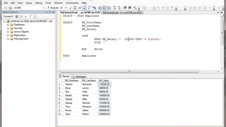Click the EM_Salary column header
Image resolution: width=226 pixels, height=127 pixels.
point(104,81)
